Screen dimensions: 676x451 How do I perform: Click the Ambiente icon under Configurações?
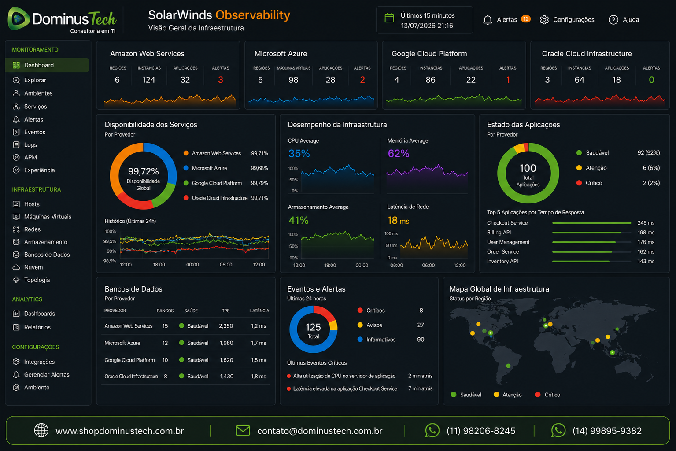[16, 388]
